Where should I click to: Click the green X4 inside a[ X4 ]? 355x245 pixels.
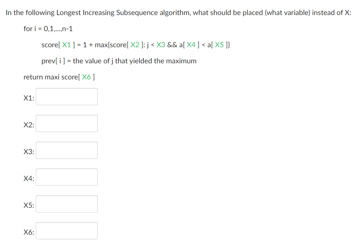click(191, 45)
